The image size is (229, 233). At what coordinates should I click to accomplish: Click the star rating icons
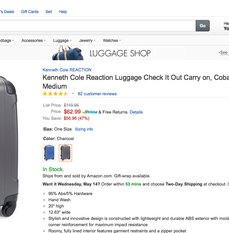point(55,94)
